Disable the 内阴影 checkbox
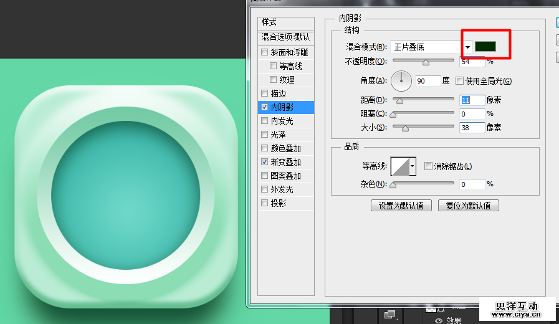The image size is (559, 324). (x=264, y=107)
